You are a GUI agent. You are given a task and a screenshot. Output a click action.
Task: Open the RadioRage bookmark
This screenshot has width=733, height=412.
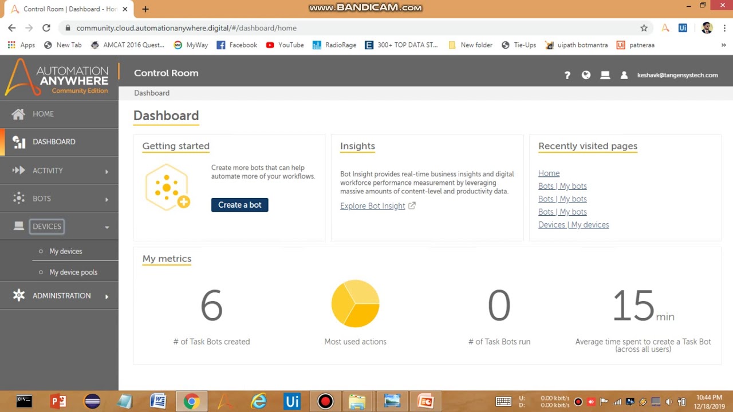pyautogui.click(x=334, y=45)
